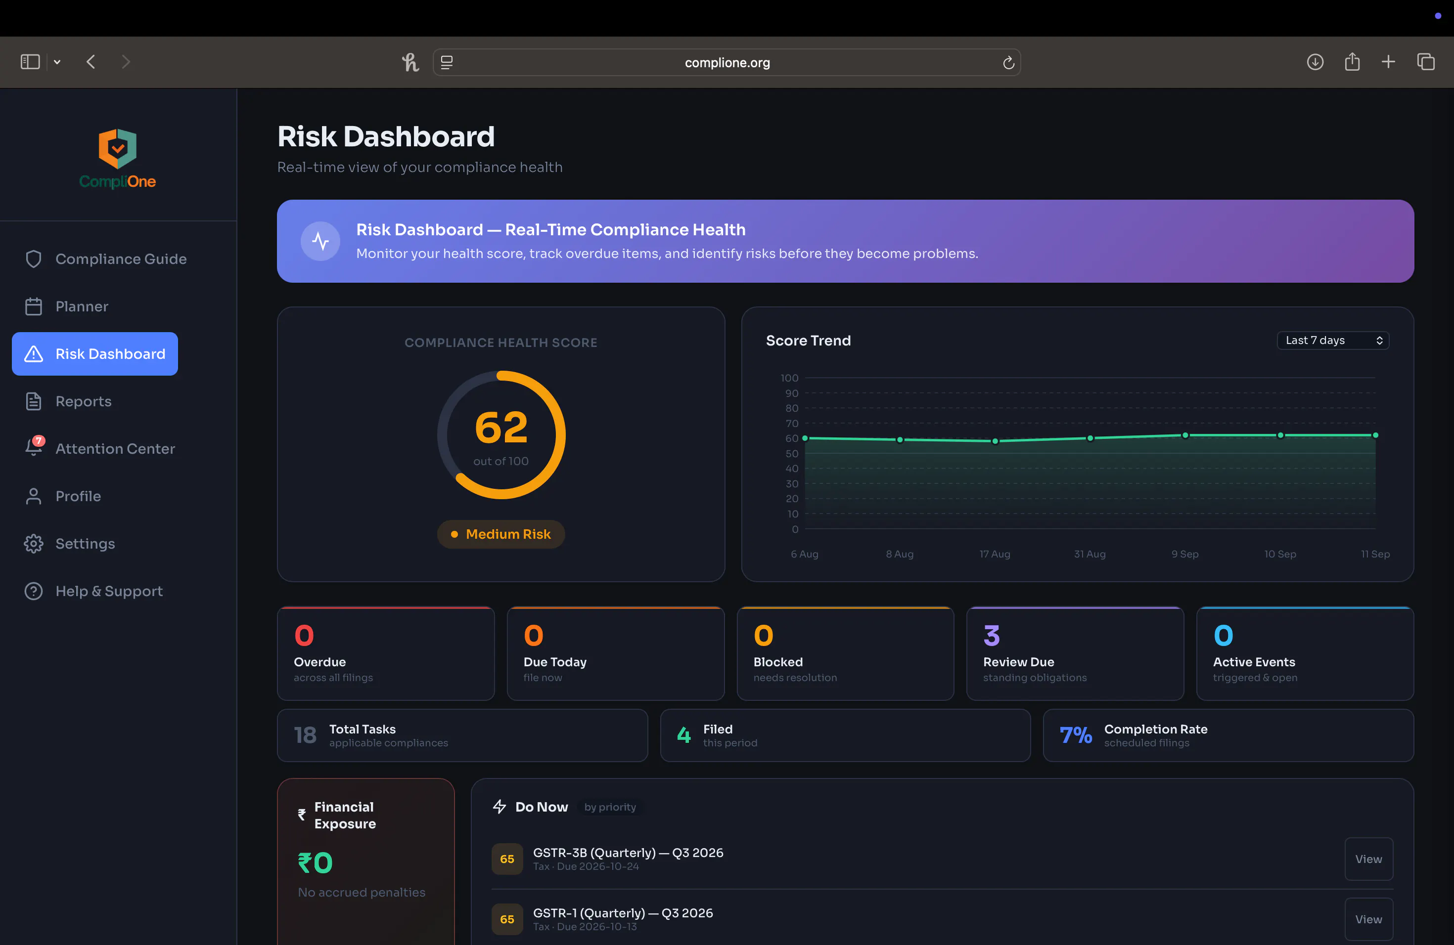1454x945 pixels.
Task: Click the "by priority" label
Action: pyautogui.click(x=610, y=808)
